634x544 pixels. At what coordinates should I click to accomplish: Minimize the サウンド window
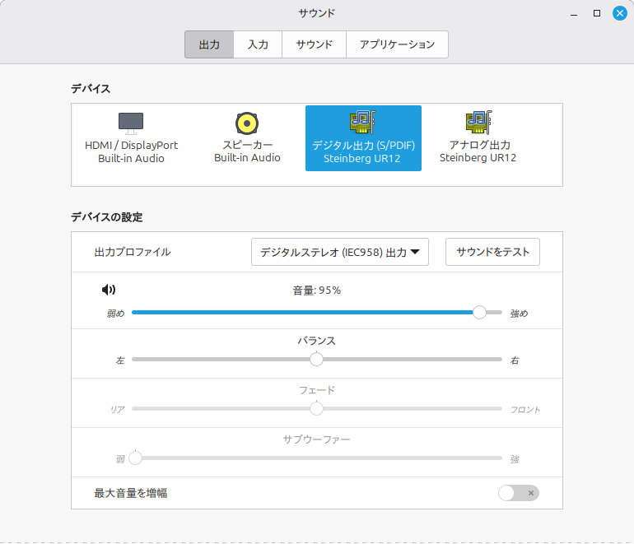click(574, 13)
